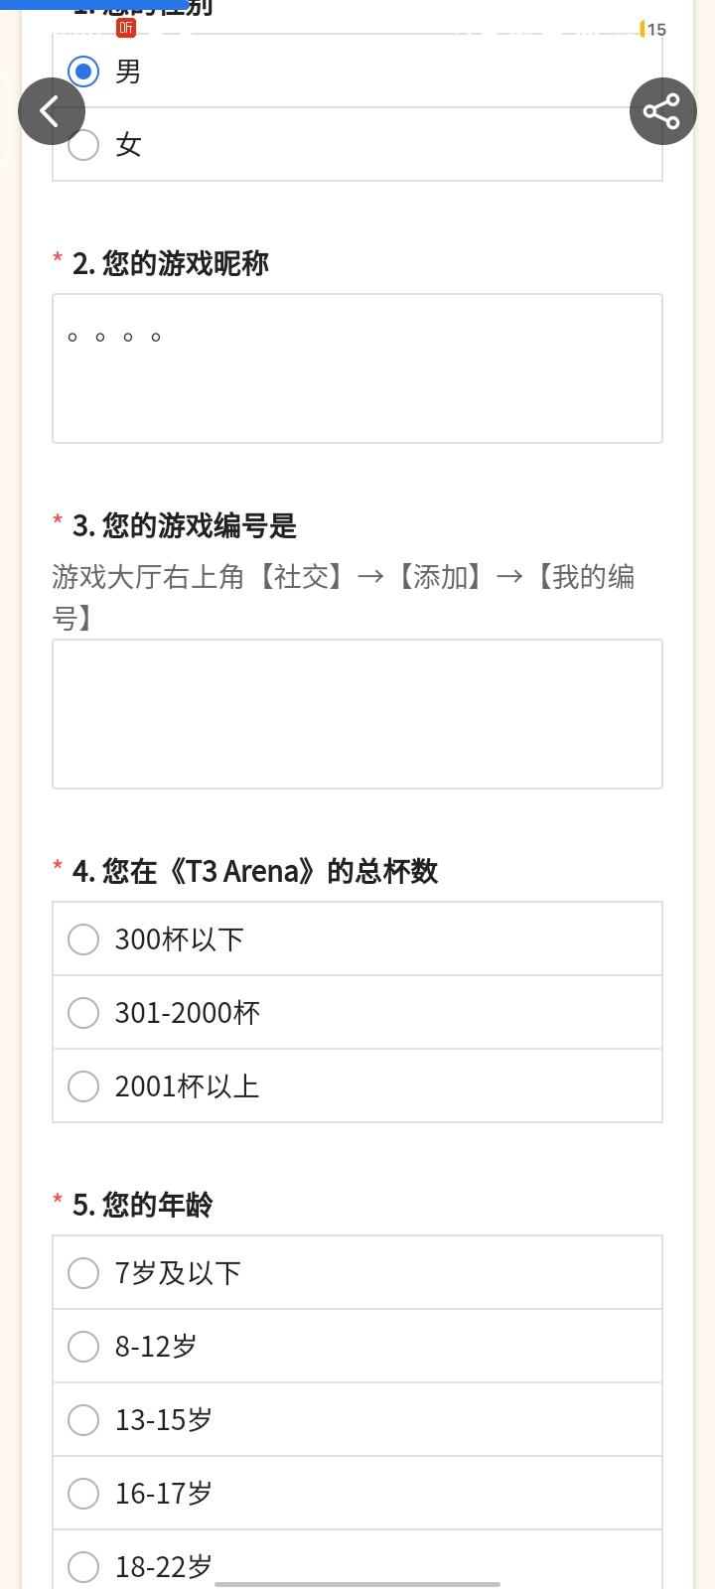Focus the game nickname text field
715x1589 pixels.
357,368
